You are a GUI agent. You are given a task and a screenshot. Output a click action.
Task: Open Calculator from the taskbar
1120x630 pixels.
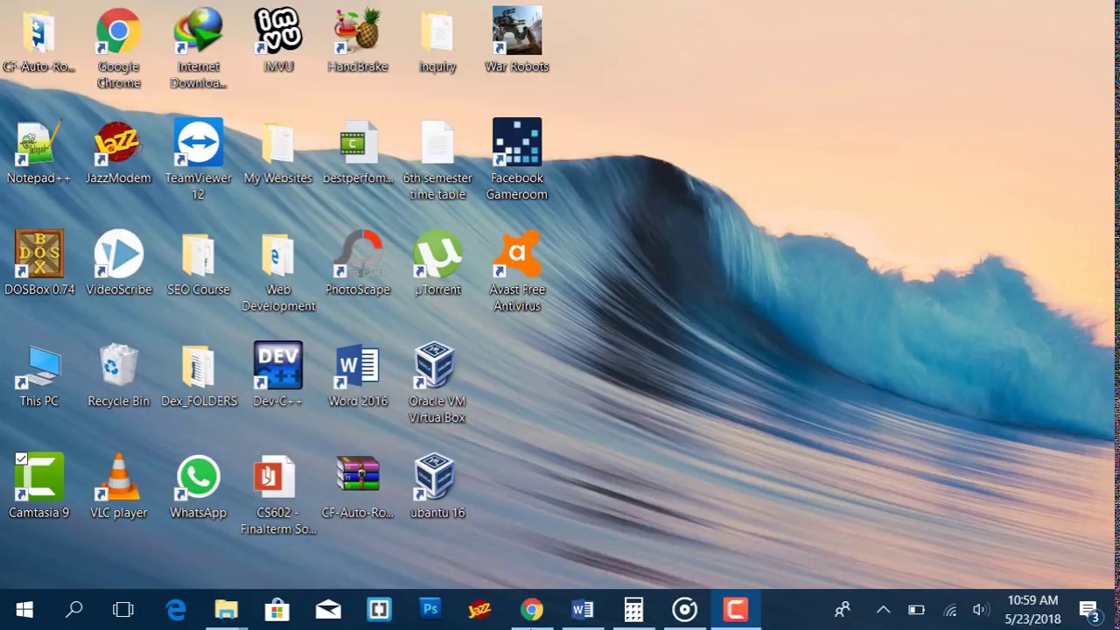coord(633,610)
